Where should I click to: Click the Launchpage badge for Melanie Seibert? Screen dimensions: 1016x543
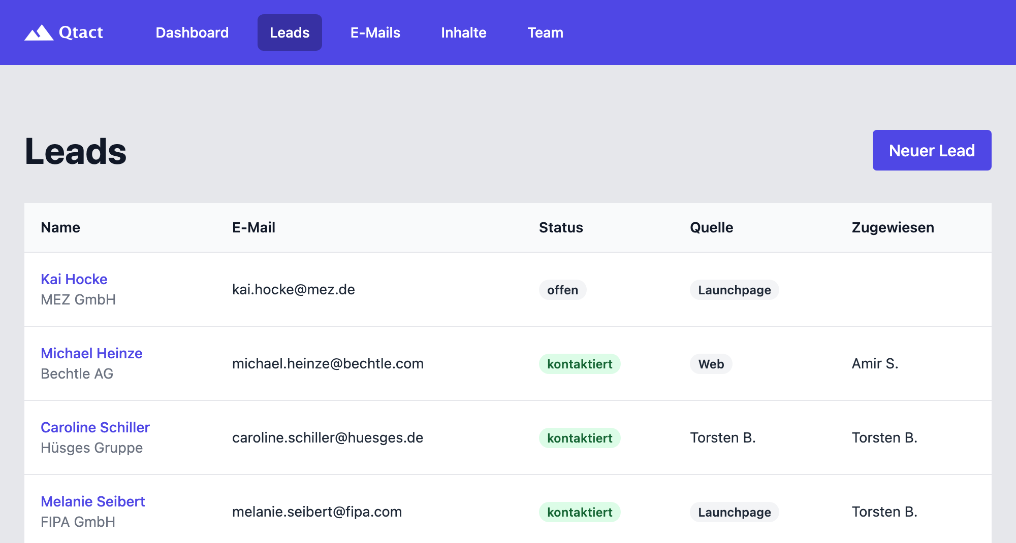coord(734,512)
